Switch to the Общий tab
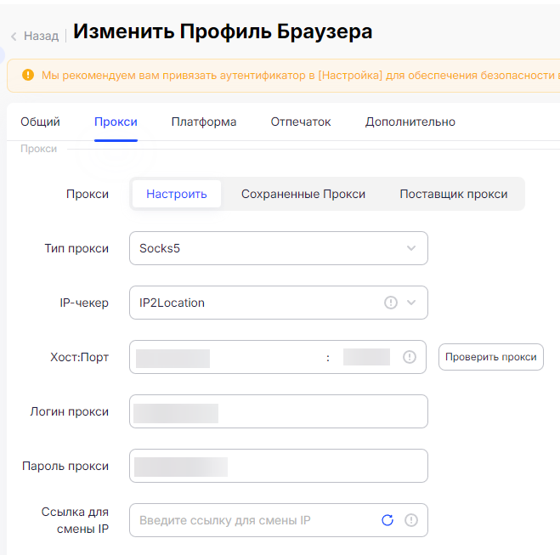 click(40, 122)
